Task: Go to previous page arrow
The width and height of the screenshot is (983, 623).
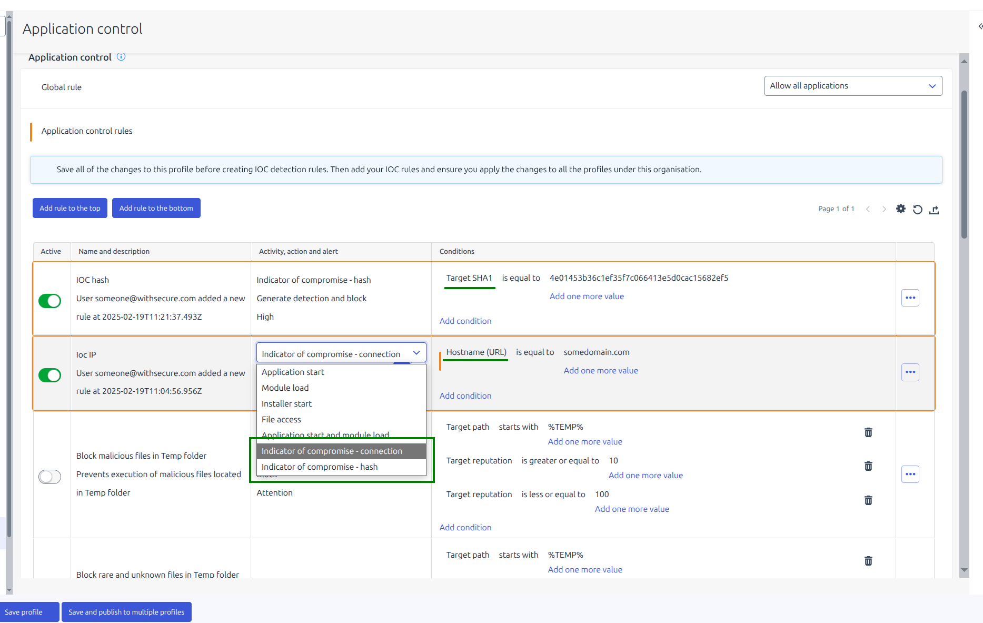Action: pyautogui.click(x=868, y=209)
